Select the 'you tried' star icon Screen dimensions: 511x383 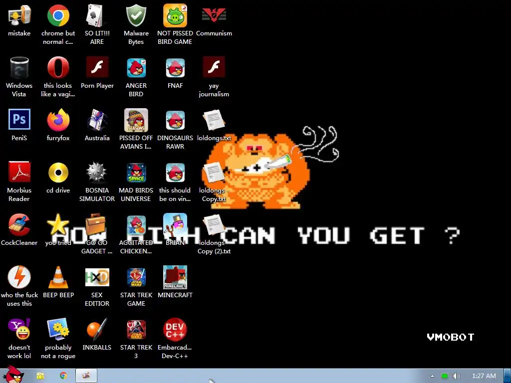click(58, 224)
